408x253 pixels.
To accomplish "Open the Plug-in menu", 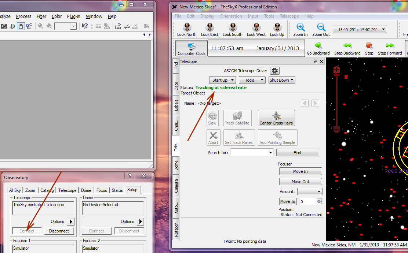I will (x=74, y=16).
